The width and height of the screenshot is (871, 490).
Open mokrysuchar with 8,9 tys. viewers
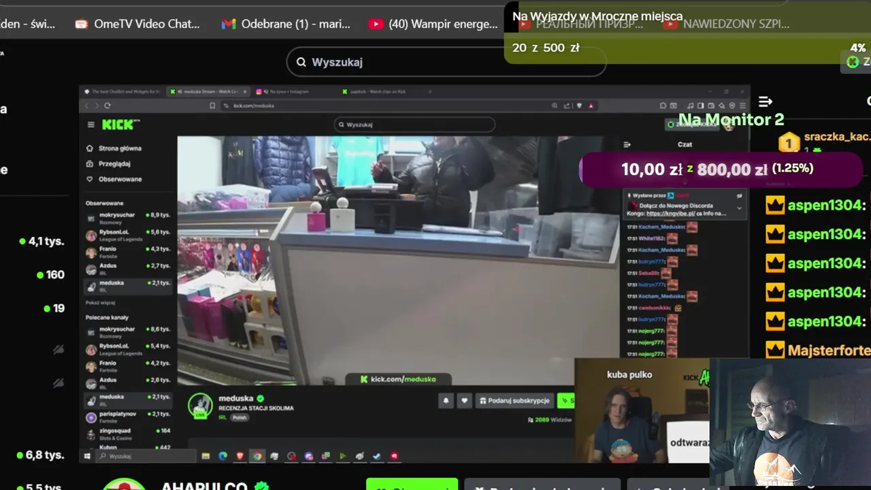(127, 218)
